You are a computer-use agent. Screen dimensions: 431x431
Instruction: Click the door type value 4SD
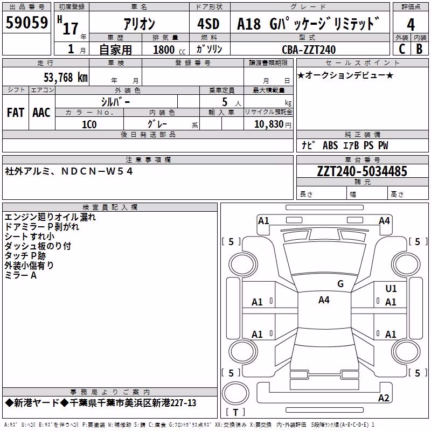[x=208, y=24]
